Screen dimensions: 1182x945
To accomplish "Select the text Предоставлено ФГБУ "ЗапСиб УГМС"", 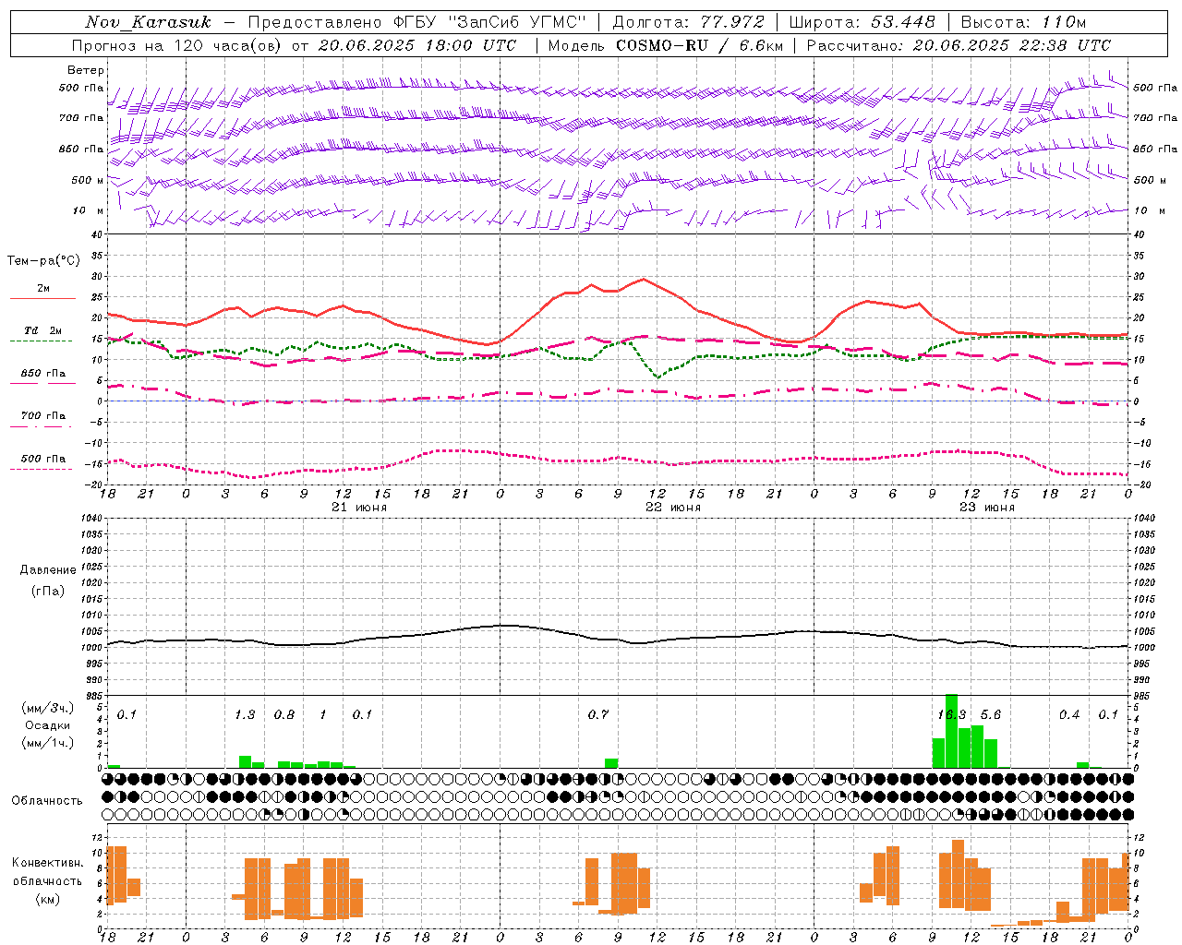I will tap(416, 21).
